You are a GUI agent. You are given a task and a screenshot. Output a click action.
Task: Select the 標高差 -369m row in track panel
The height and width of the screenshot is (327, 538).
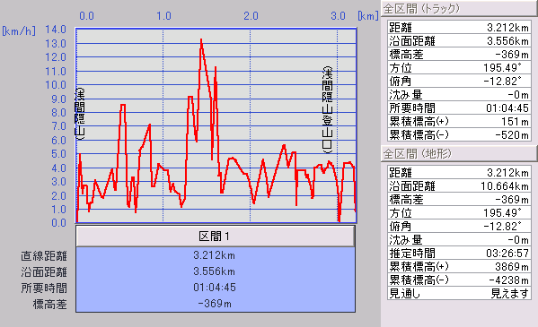coord(459,54)
